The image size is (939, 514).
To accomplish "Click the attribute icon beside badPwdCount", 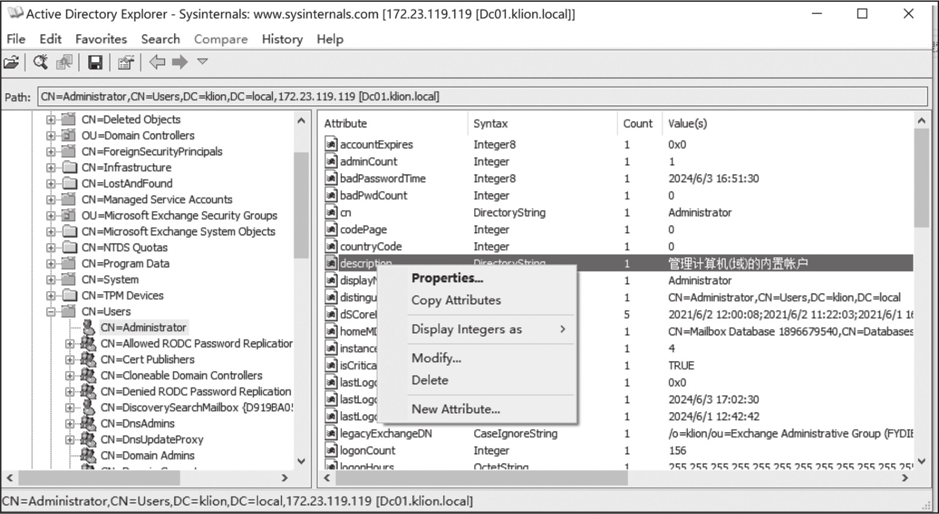I will tap(331, 195).
